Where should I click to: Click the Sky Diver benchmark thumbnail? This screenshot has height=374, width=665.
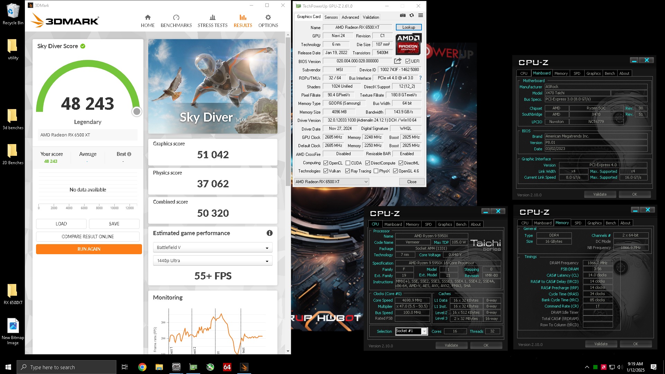click(x=213, y=86)
